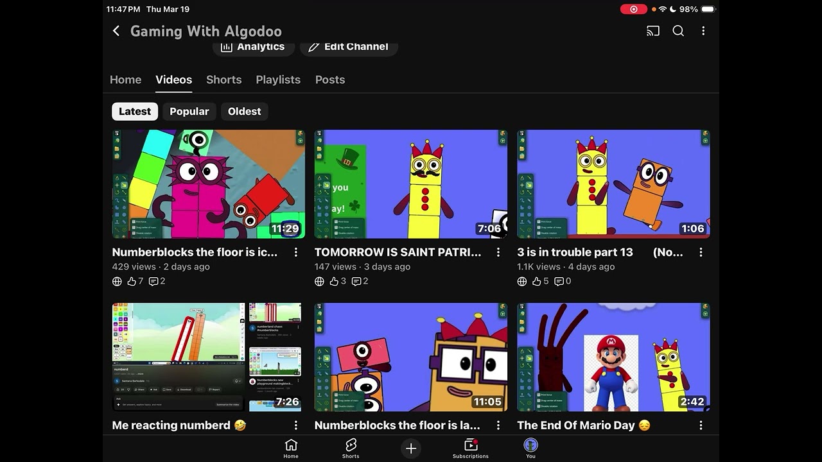Open options for '3 is in trouble part 13' video
822x462 pixels.
[701, 253]
